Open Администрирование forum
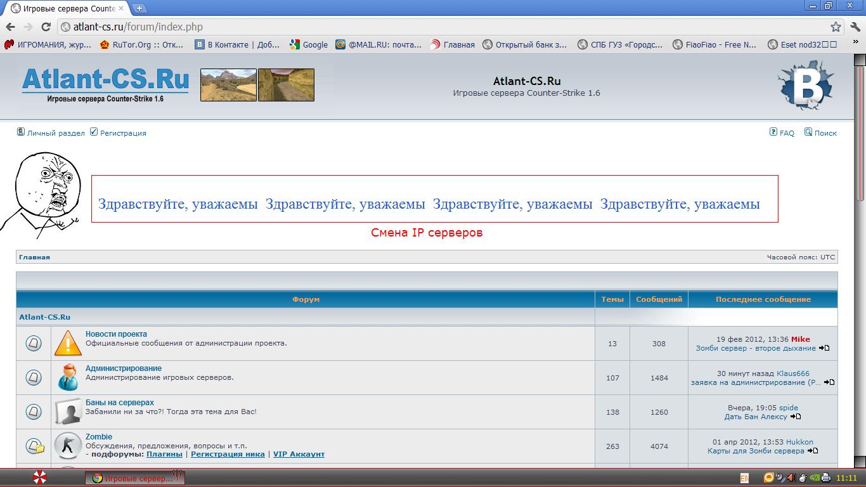Viewport: 866px width, 487px height. (124, 368)
